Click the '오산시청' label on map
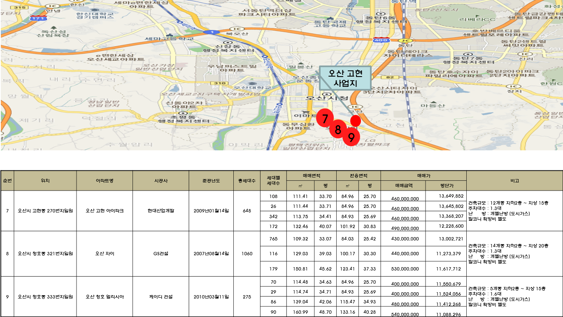Image resolution: width=563 pixels, height=317 pixels. coord(327,98)
